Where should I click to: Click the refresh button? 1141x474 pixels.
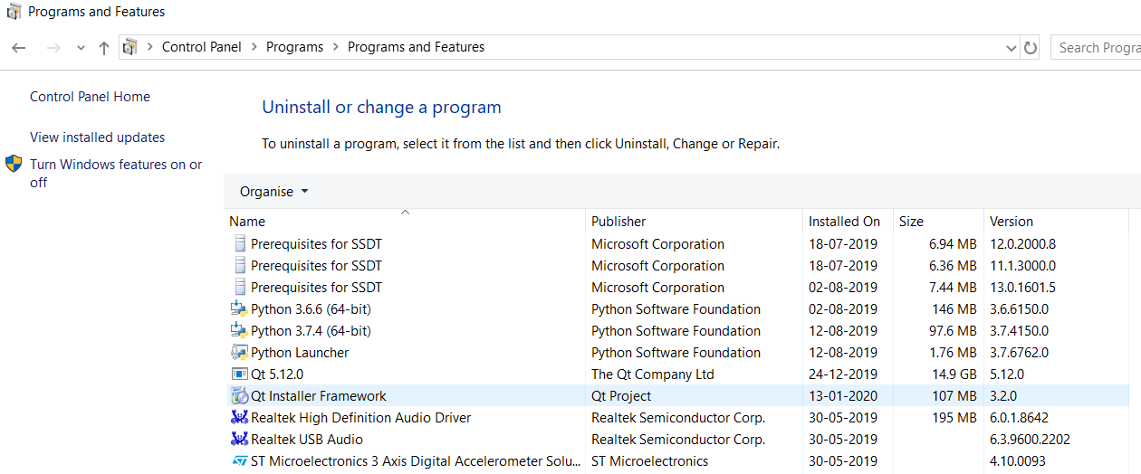tap(1030, 48)
